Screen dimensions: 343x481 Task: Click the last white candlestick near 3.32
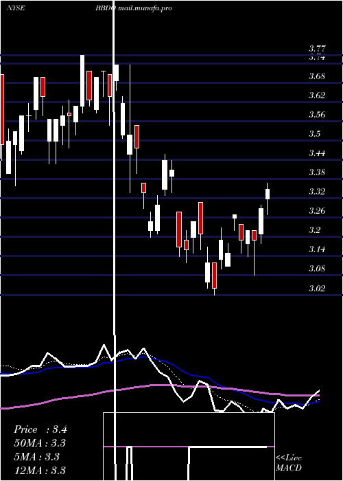pyautogui.click(x=268, y=194)
